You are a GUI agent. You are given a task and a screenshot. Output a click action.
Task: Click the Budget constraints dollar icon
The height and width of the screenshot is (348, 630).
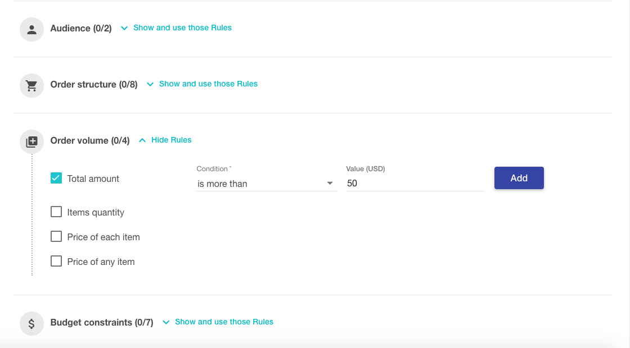pyautogui.click(x=31, y=323)
